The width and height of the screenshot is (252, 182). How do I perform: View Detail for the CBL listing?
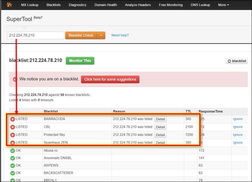pyautogui.click(x=160, y=127)
